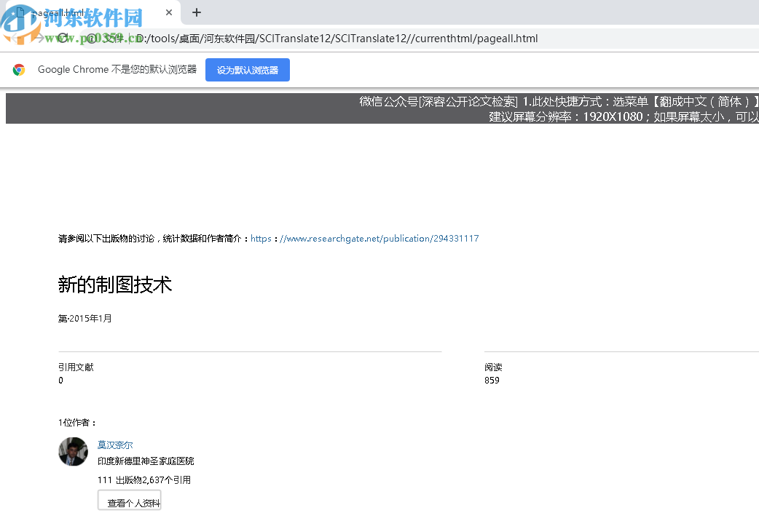Click the author's profile photo
759x529 pixels.
coord(73,452)
